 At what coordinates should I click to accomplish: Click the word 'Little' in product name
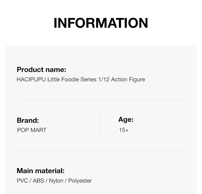53,80
